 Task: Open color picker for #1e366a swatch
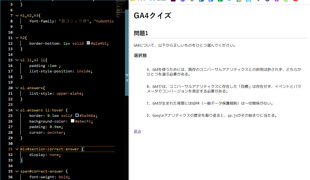point(77,116)
